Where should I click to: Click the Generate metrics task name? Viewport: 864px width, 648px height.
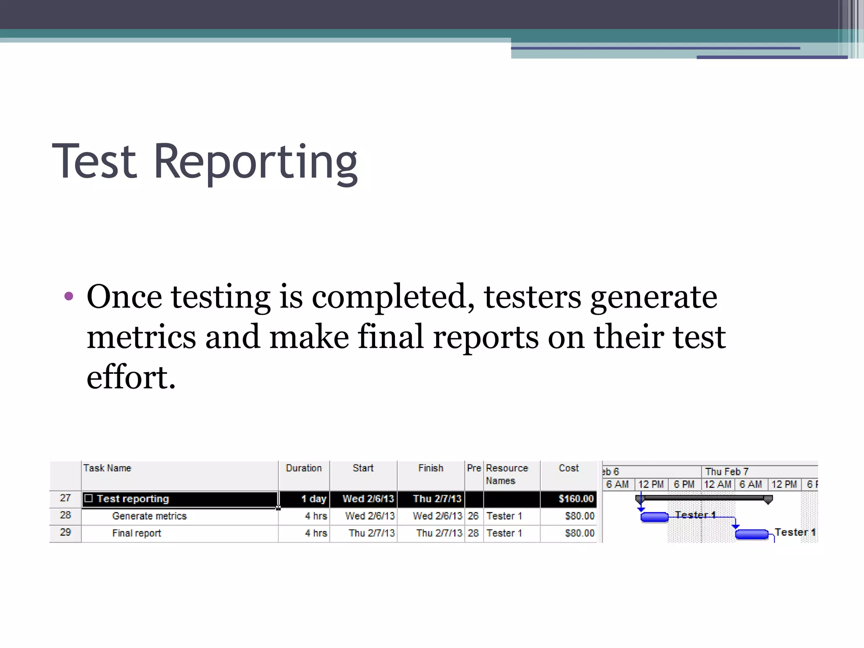pos(149,516)
